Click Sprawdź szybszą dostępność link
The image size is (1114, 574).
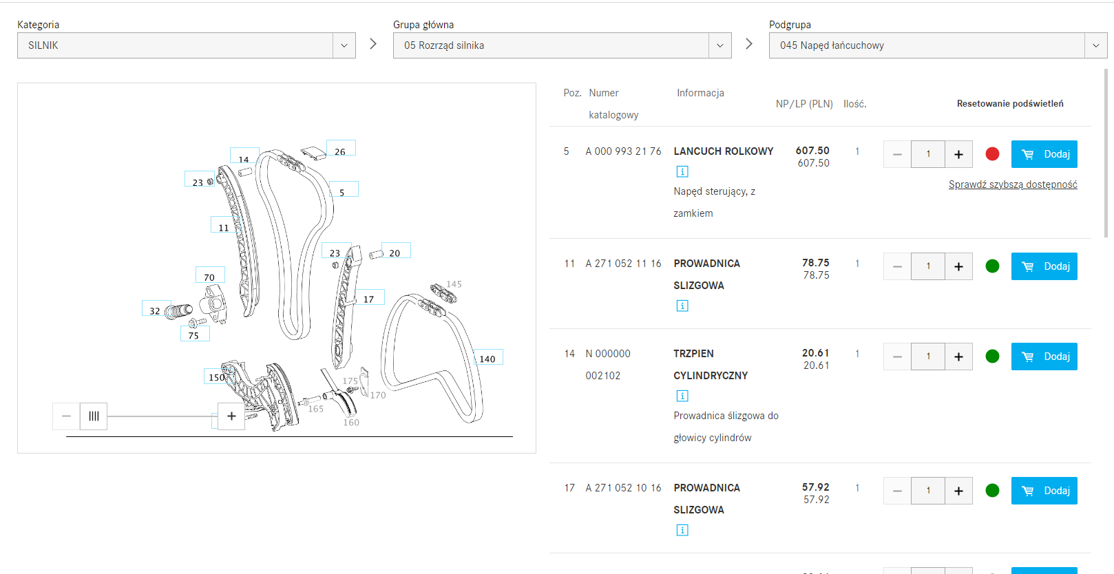tap(1012, 184)
